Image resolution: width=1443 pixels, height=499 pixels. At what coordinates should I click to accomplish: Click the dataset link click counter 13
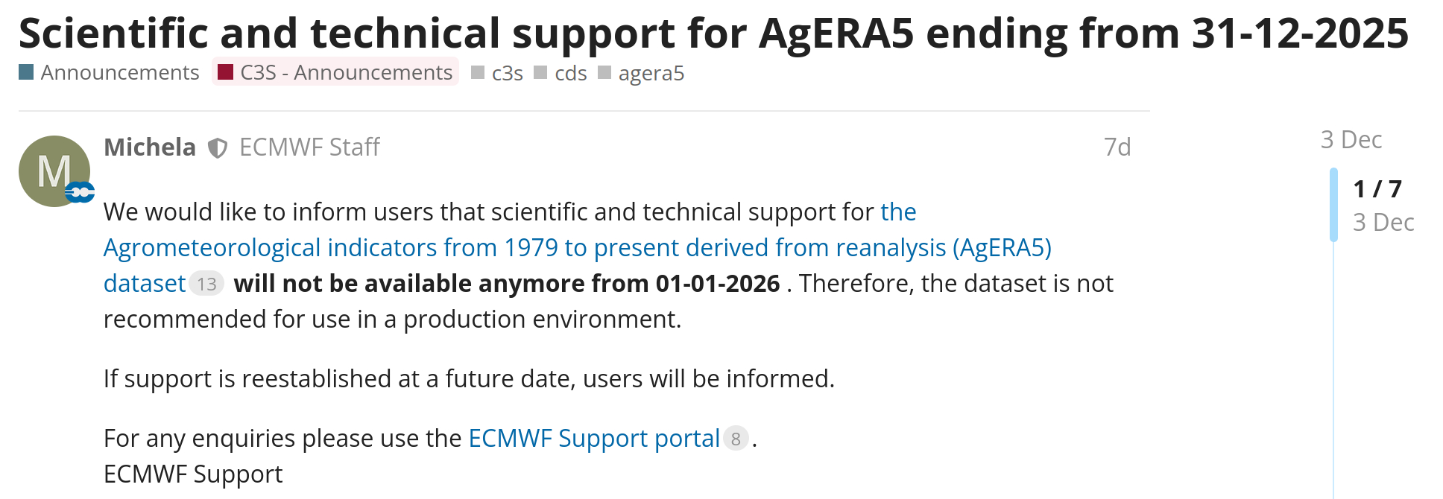click(x=206, y=284)
